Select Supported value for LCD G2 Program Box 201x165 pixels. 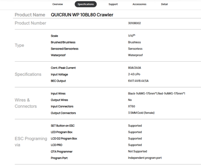click(x=135, y=139)
